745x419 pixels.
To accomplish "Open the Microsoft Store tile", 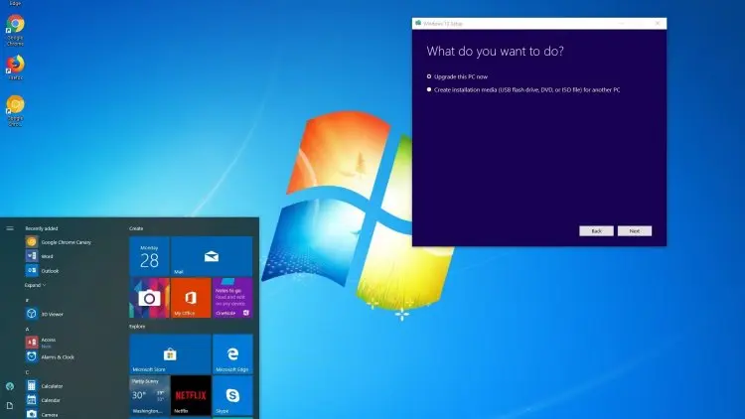I will coord(170,353).
